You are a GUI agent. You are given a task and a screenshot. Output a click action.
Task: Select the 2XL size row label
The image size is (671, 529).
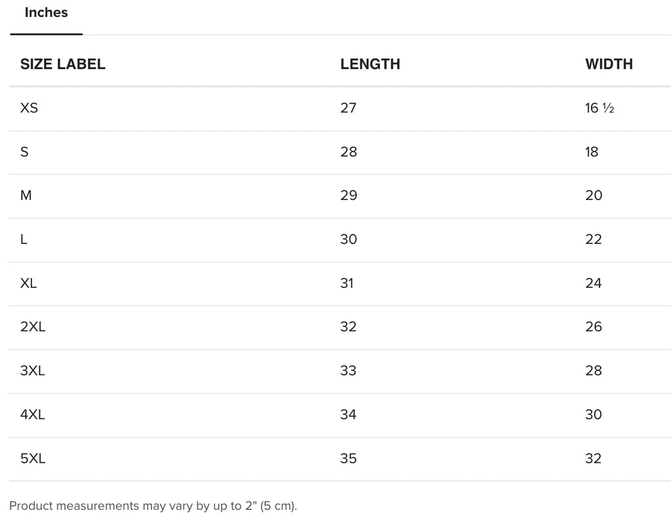tap(33, 327)
